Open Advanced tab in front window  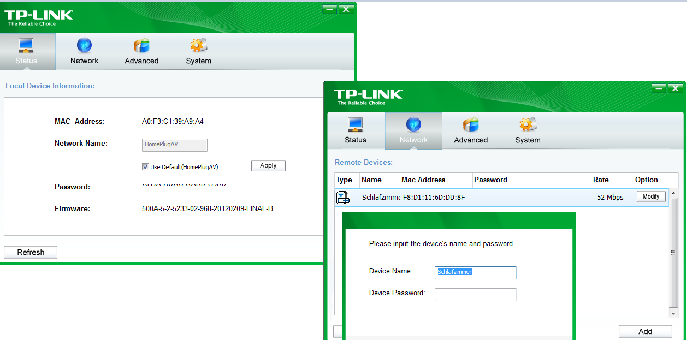471,131
